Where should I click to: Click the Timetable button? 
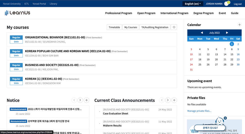click(114, 27)
